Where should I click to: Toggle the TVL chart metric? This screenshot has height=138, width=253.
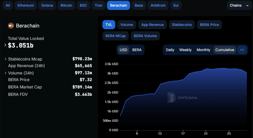109,25
